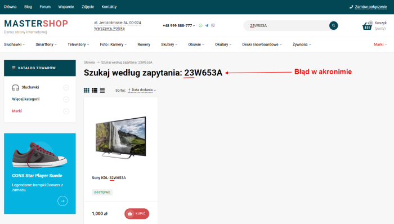
Task: Expand Więcej kategorii in sidebar
Action: [x=66, y=100]
